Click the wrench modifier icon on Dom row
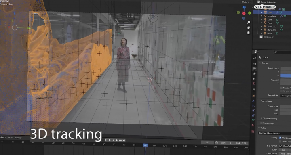Viewport: 291px width, 155px height. [277, 13]
